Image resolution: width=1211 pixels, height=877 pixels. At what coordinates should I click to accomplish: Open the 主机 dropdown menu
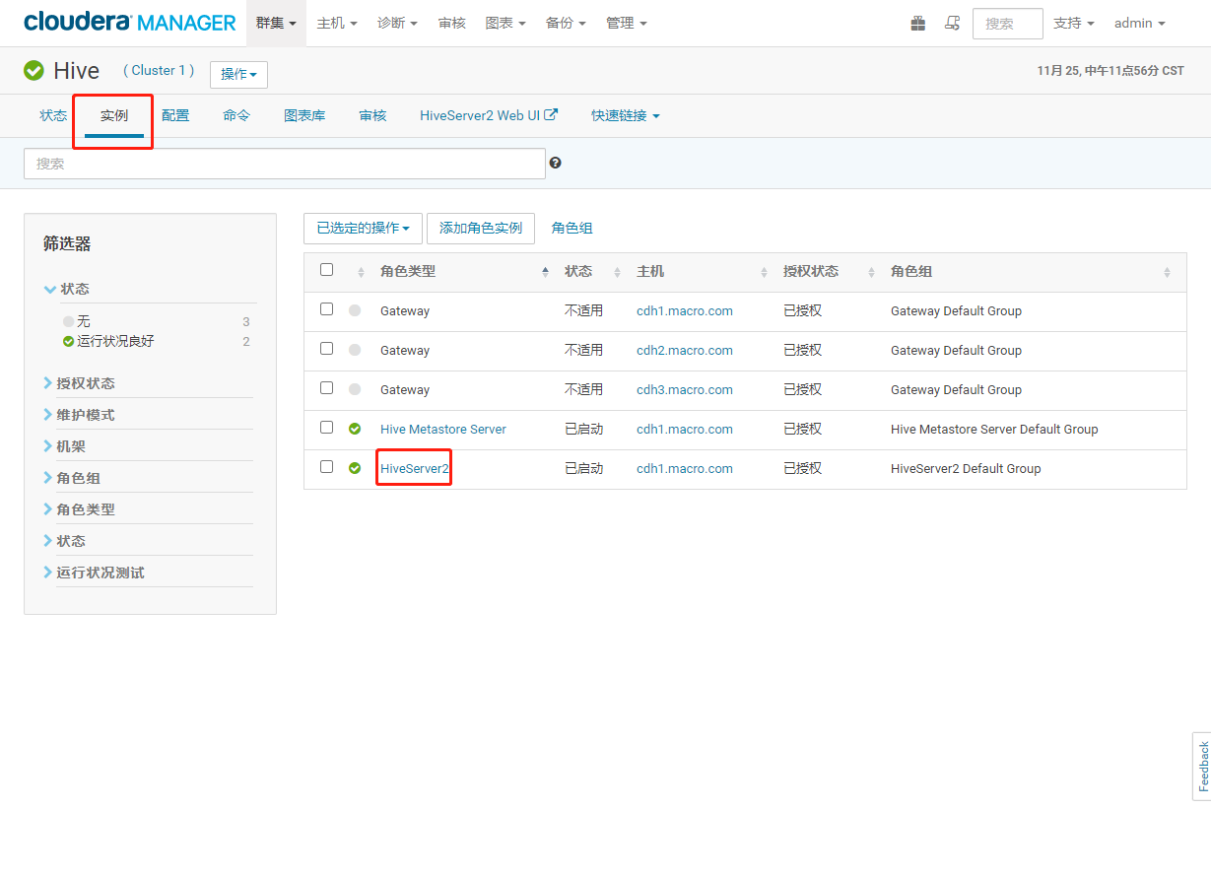pyautogui.click(x=337, y=23)
